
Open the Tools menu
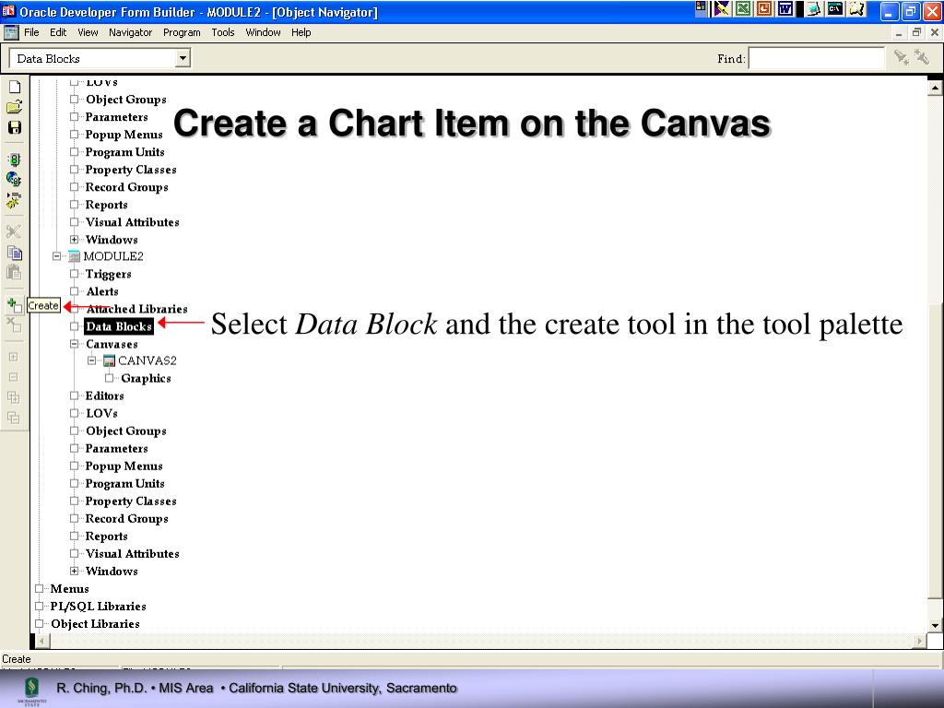click(x=223, y=32)
